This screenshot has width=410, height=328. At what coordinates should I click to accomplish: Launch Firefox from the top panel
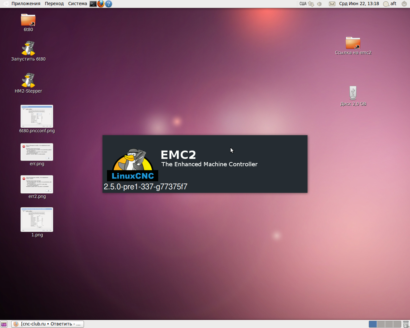[x=101, y=4]
